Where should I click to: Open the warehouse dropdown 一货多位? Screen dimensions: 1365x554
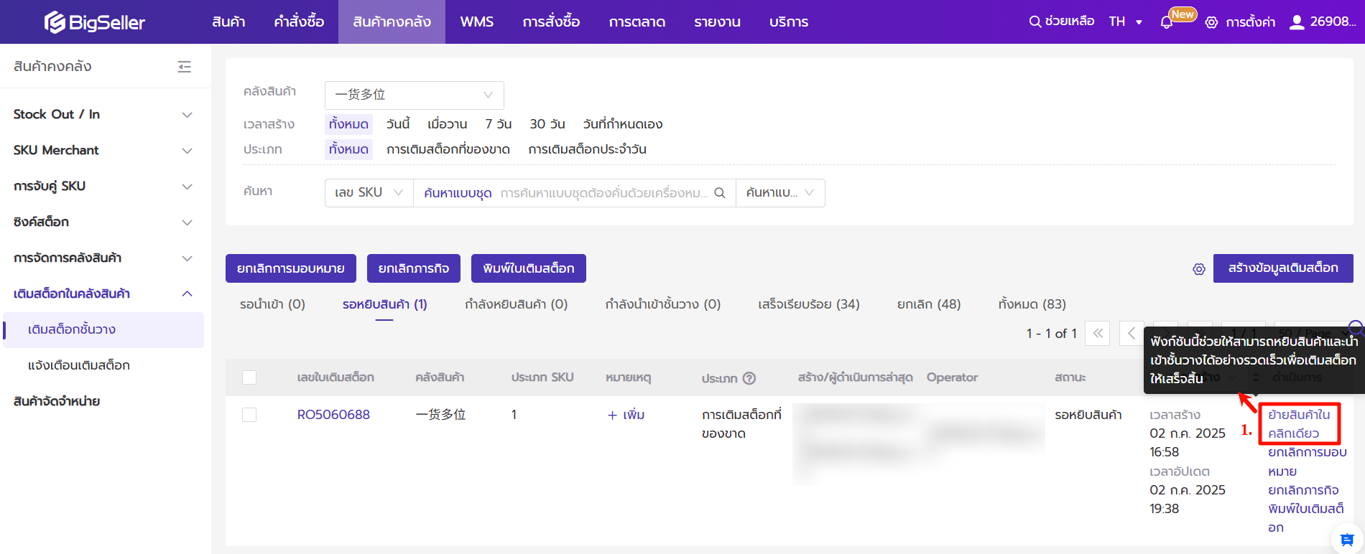(415, 95)
